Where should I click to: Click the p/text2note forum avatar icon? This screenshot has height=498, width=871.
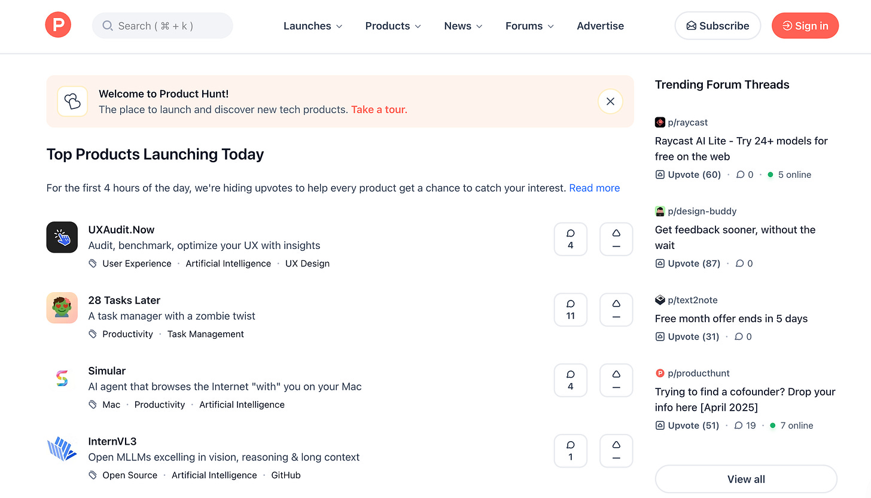tap(660, 300)
